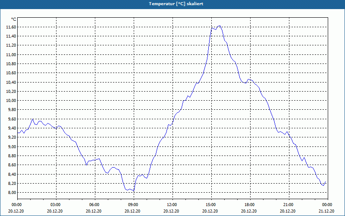
Task: Select the '11,40' y-axis value
Action: [x=11, y=36]
